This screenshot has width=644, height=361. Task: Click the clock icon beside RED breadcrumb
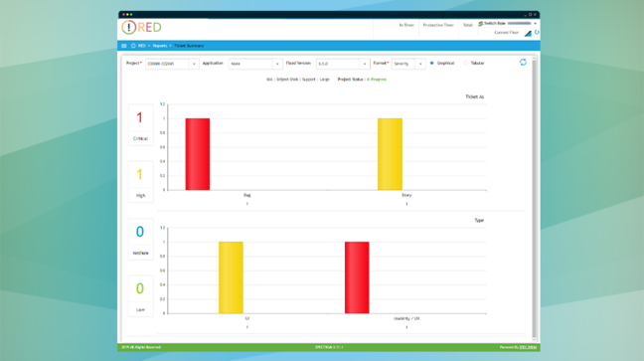[x=133, y=46]
